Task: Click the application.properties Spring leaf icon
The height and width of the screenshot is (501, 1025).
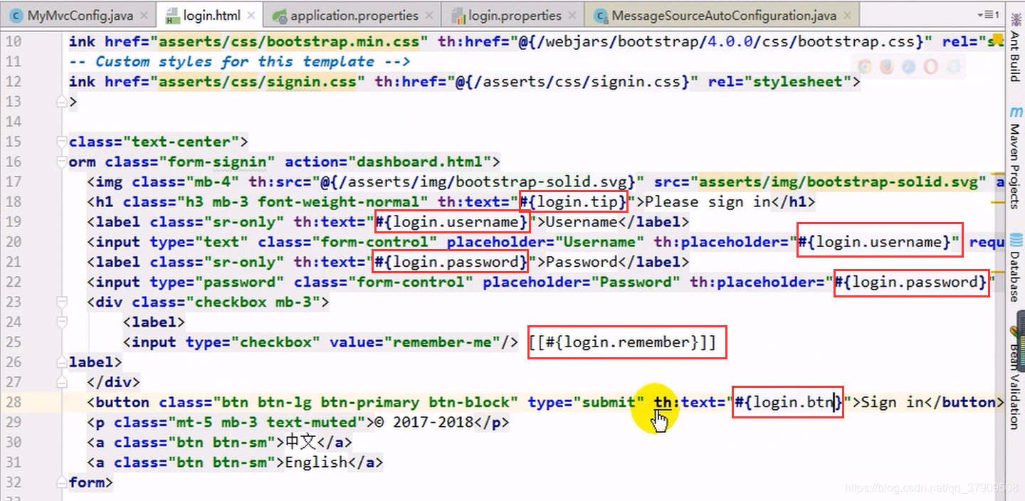Action: click(x=280, y=16)
